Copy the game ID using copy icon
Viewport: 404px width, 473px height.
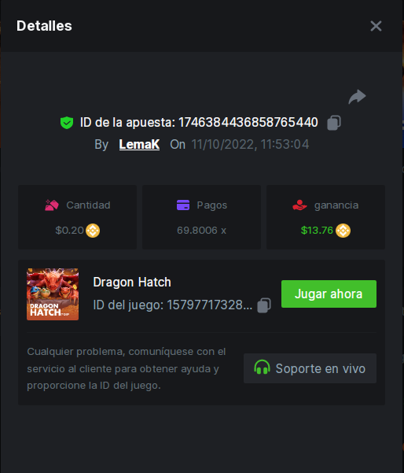(264, 305)
